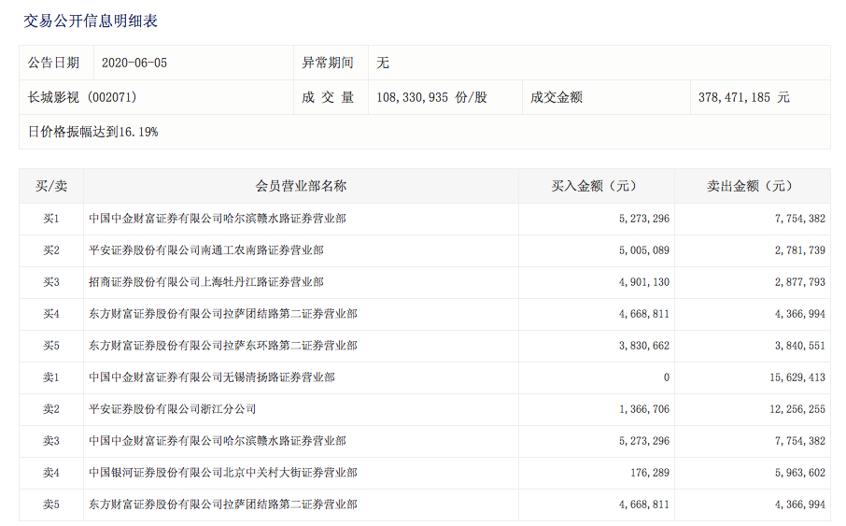The image size is (846, 526).
Task: Select buy amount 5,273,296 in 买1 row
Action: [644, 219]
